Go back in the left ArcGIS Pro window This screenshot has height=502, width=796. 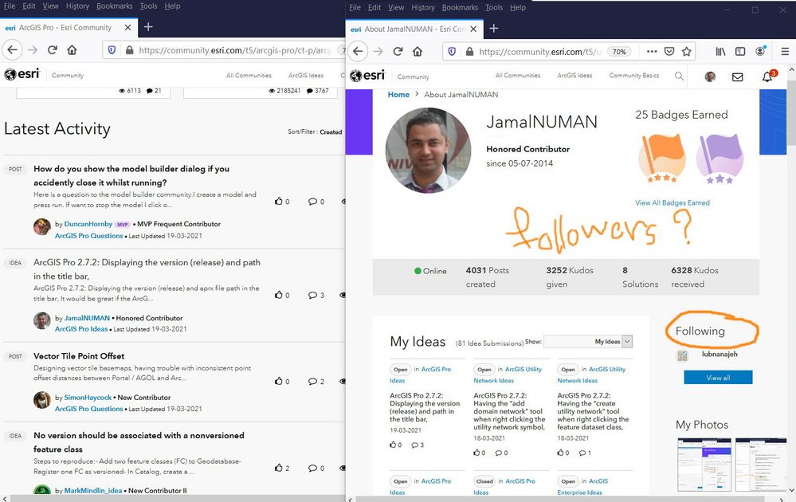[13, 49]
